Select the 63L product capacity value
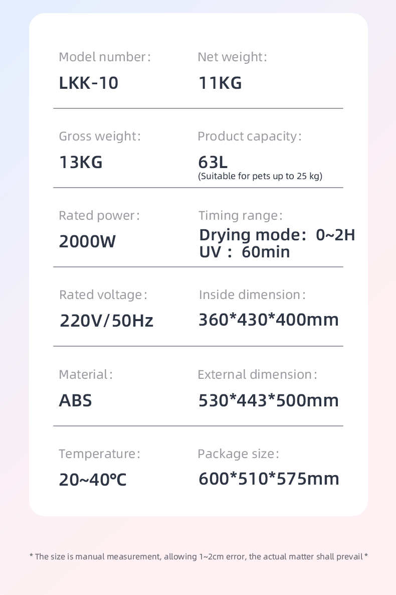This screenshot has height=595, width=396. (213, 163)
